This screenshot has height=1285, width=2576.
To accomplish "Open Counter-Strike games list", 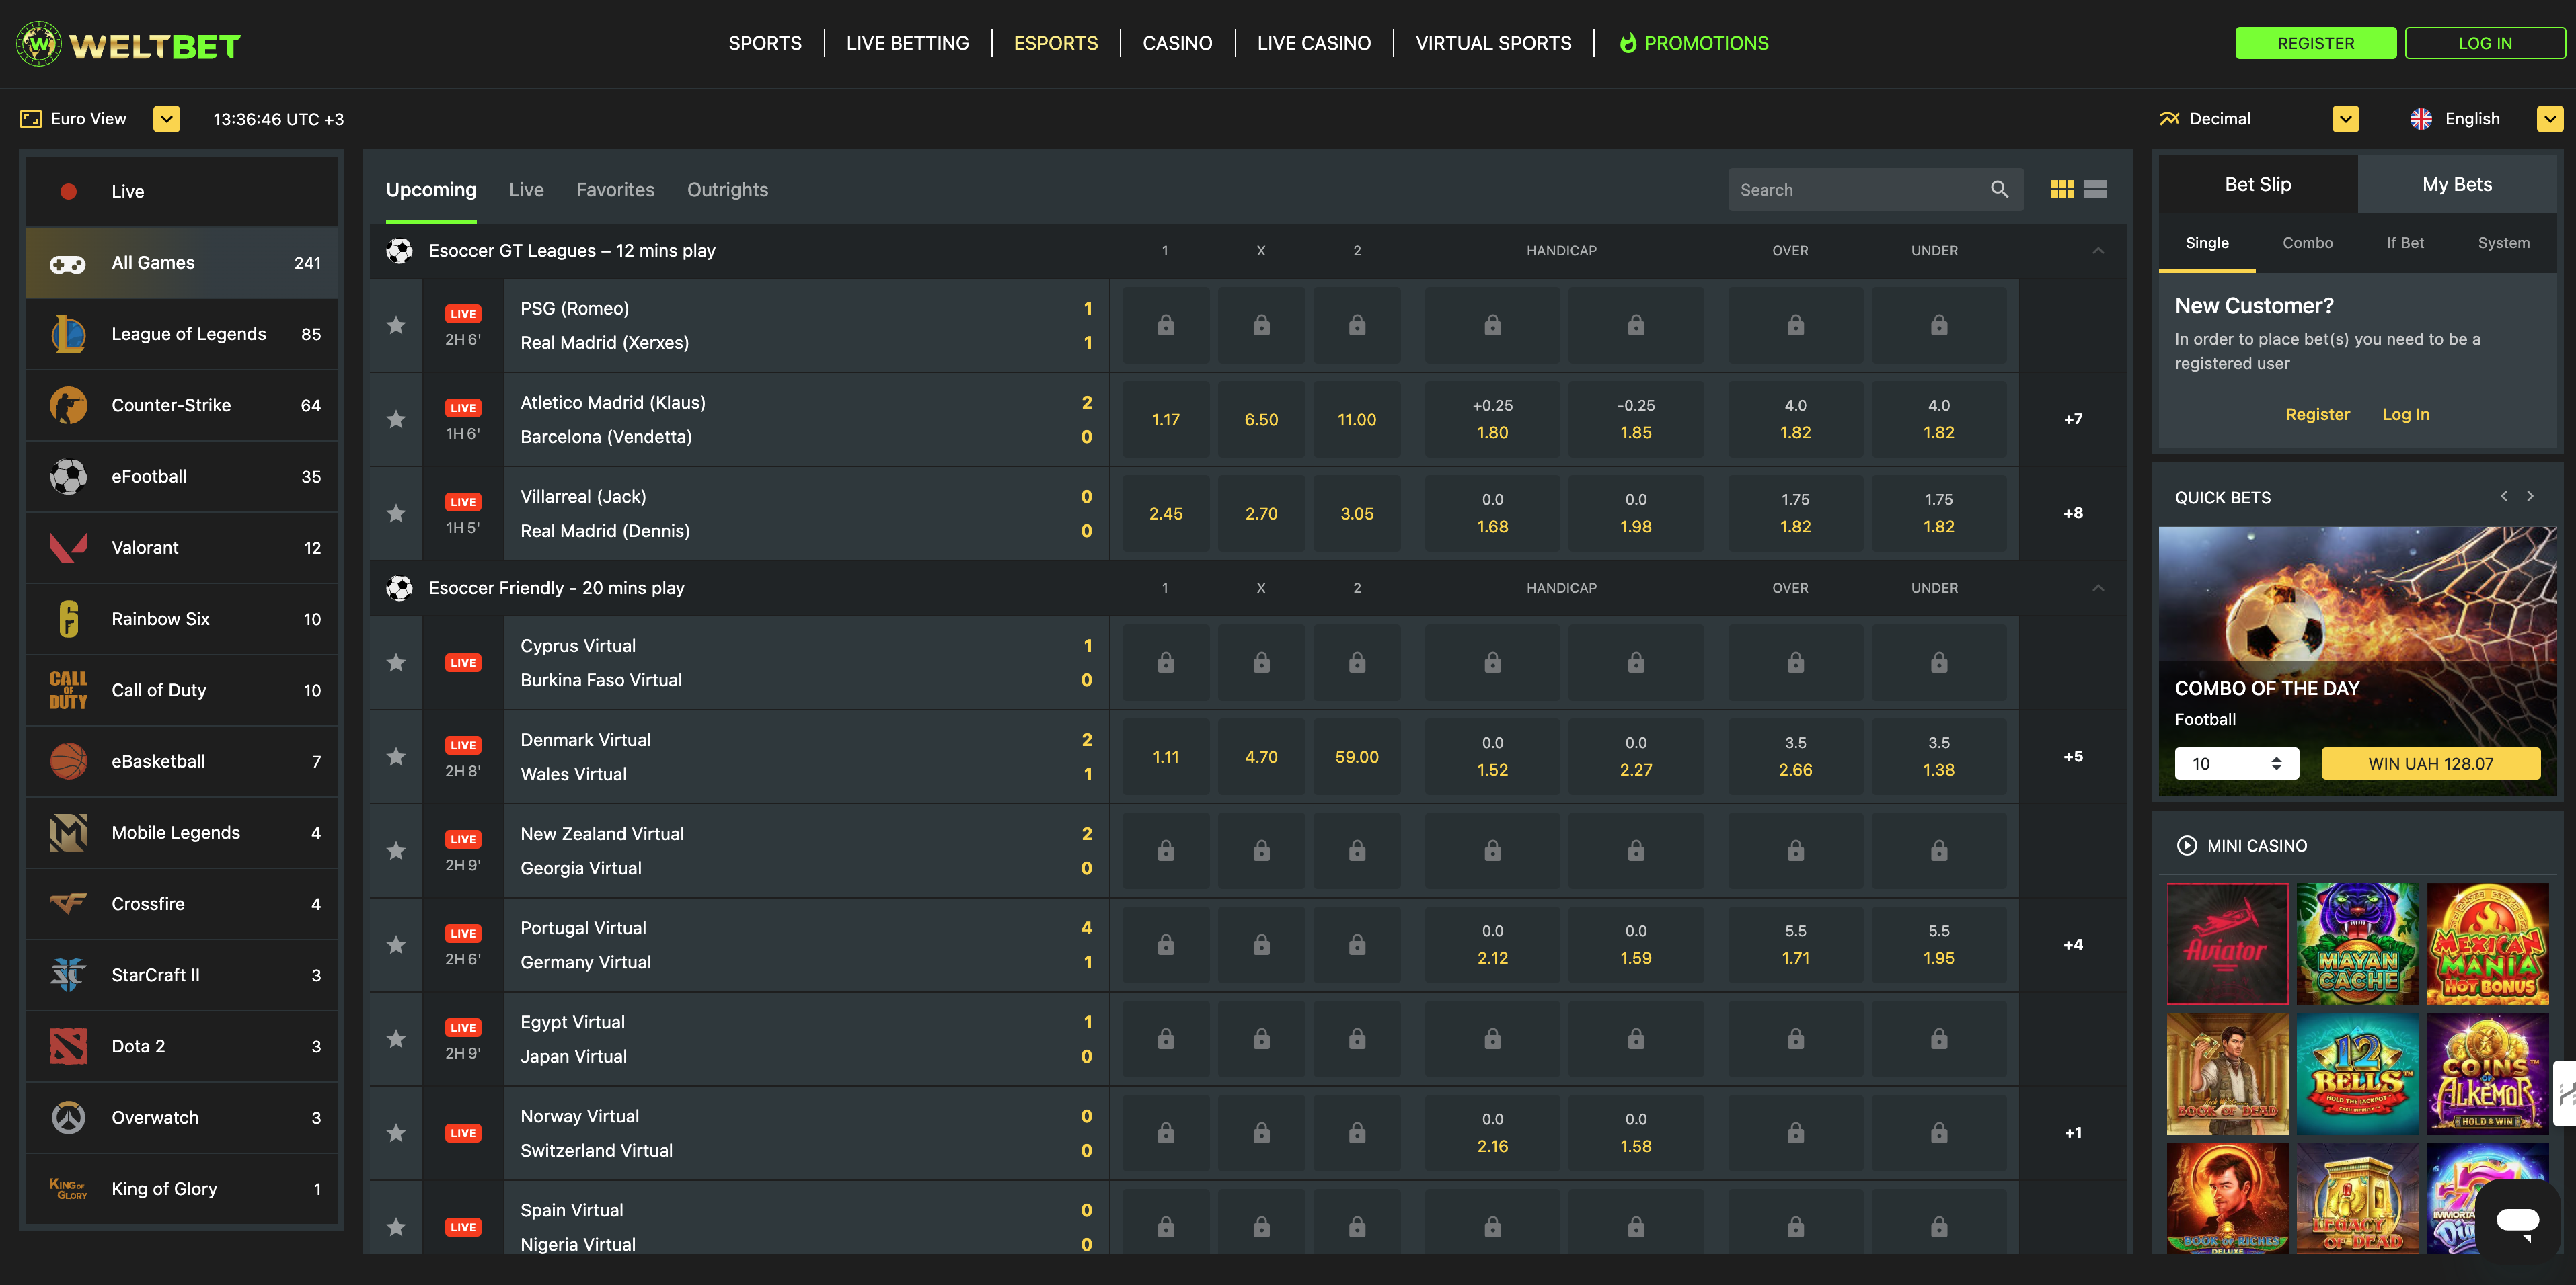I will 181,405.
